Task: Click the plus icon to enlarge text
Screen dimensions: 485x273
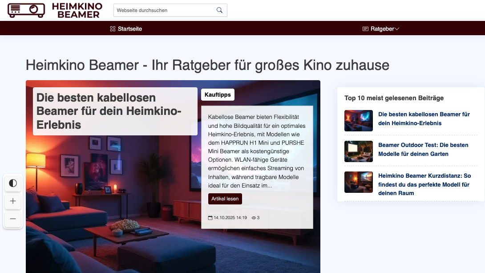Action: click(13, 201)
